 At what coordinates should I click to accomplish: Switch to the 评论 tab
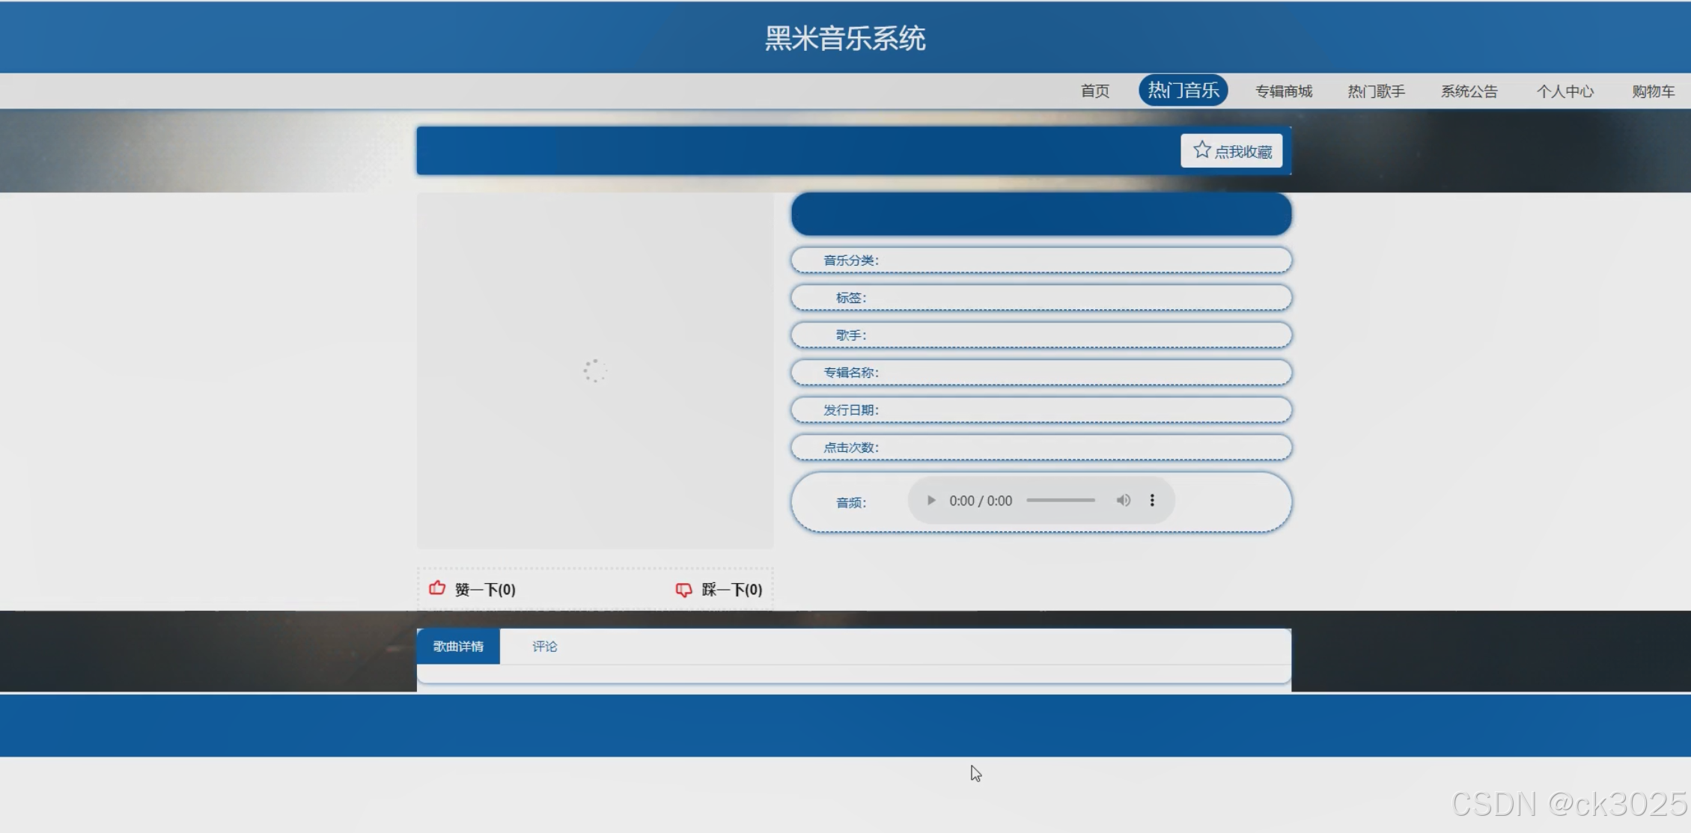click(544, 646)
